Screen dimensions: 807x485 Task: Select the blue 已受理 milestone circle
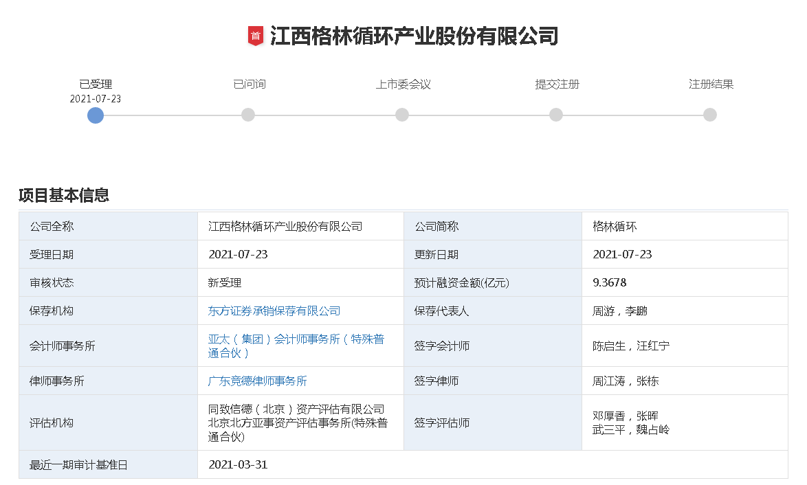point(95,115)
